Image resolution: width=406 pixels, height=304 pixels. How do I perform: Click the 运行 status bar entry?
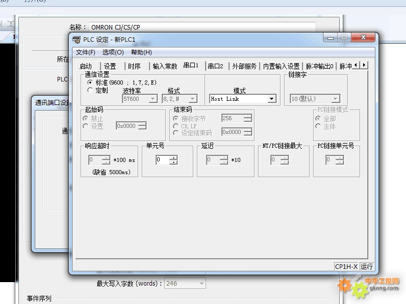click(x=366, y=266)
